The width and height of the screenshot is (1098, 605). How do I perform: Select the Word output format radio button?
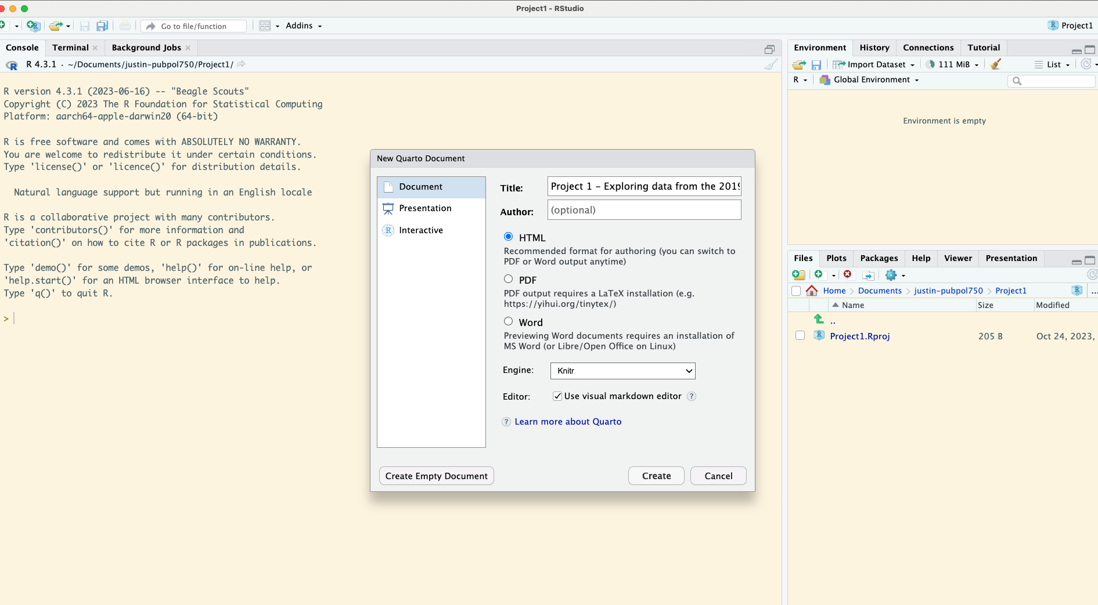point(509,321)
